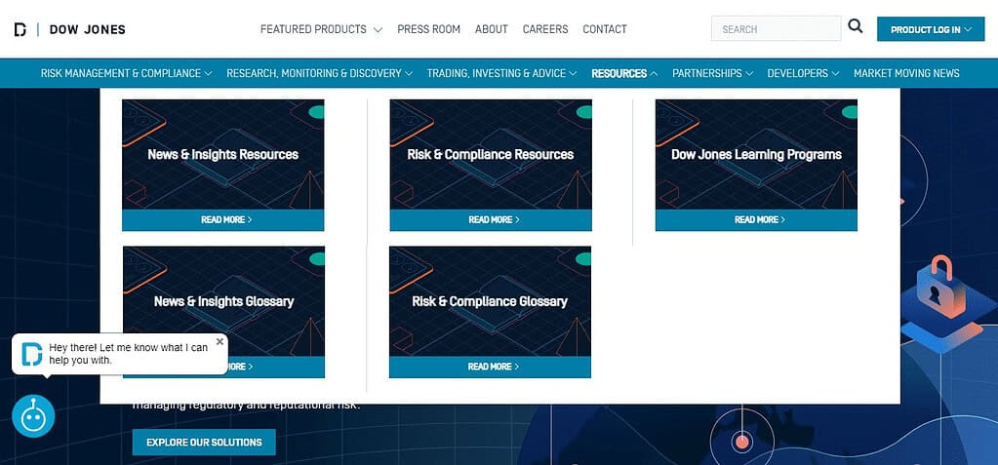Open News & Insights Resources card image
Viewport: 998px width, 465px height.
[x=222, y=155]
